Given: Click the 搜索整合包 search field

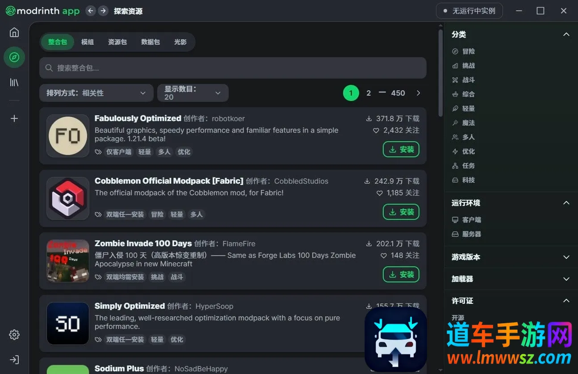Looking at the screenshot, I should pos(233,68).
